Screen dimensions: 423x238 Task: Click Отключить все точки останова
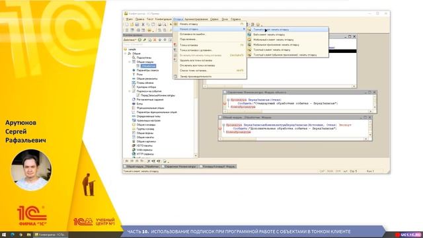pyautogui.click(x=210, y=65)
